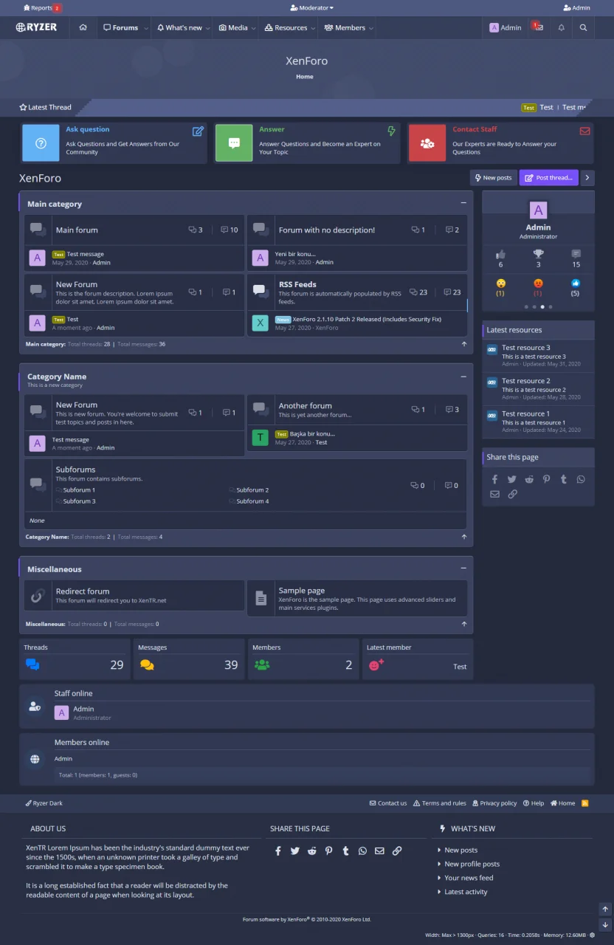
Task: Collapse the Miscellaneous category block
Action: [463, 568]
